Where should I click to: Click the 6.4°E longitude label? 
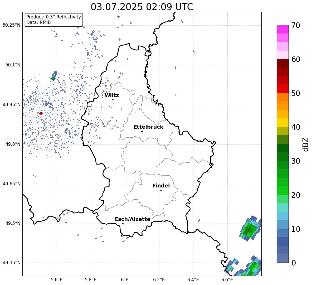point(193,280)
